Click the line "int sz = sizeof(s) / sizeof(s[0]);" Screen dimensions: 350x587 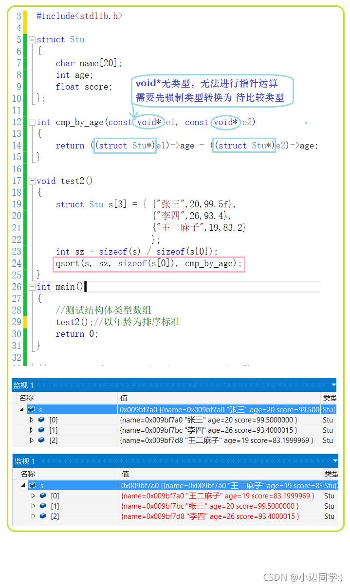[x=137, y=252]
